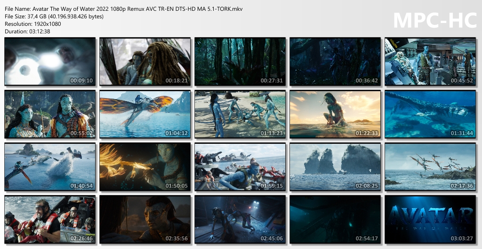Select the ocean splash thumbnail at 01:40:54
482x249 pixels.
point(50,167)
